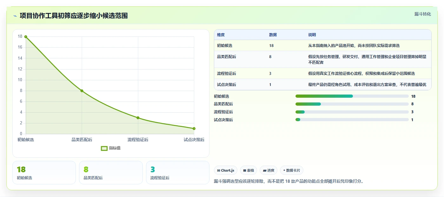Click the description starting 假设用真实工作流验证

tap(361, 74)
